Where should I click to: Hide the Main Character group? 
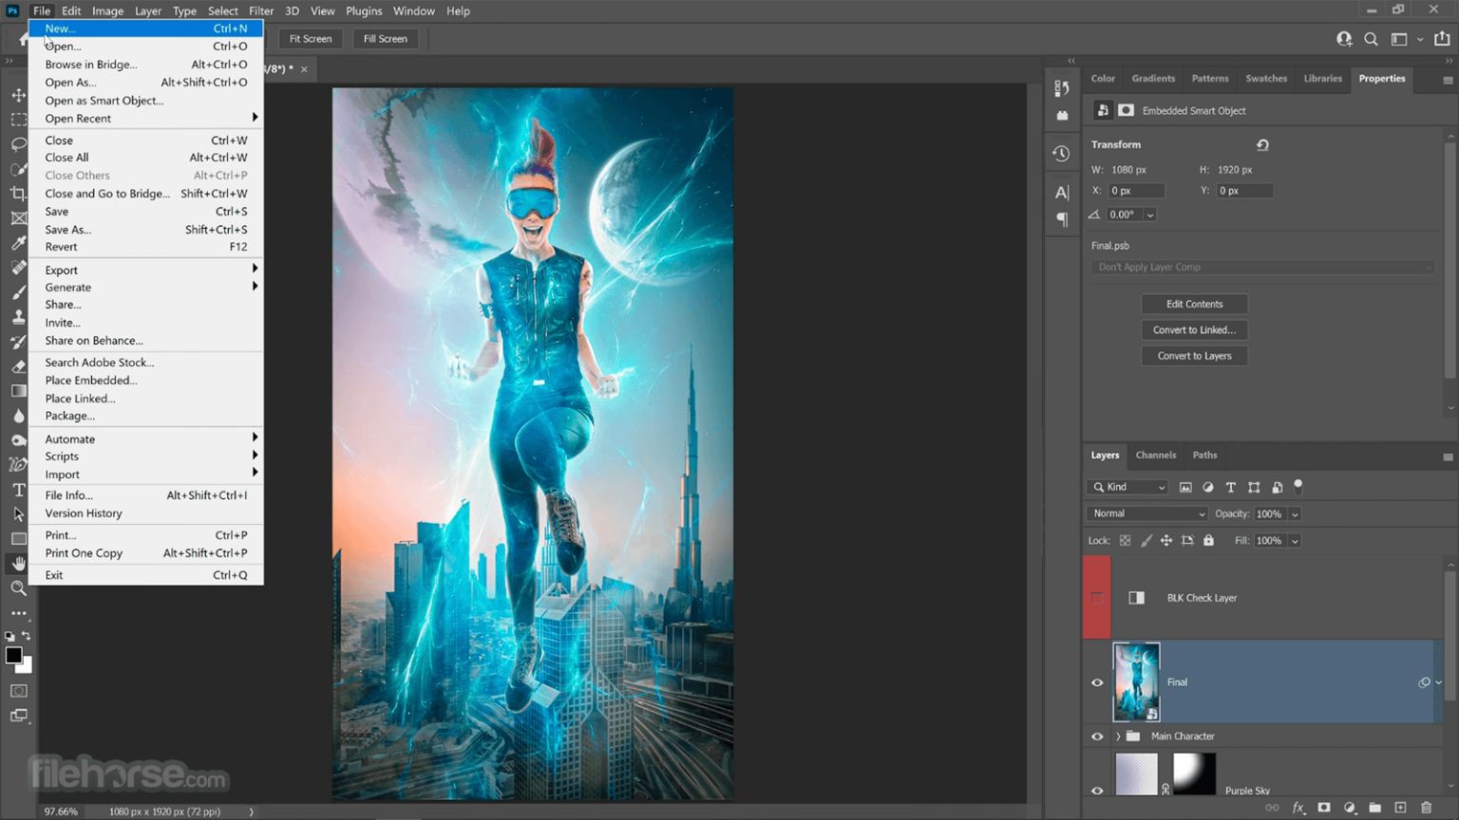click(1097, 736)
